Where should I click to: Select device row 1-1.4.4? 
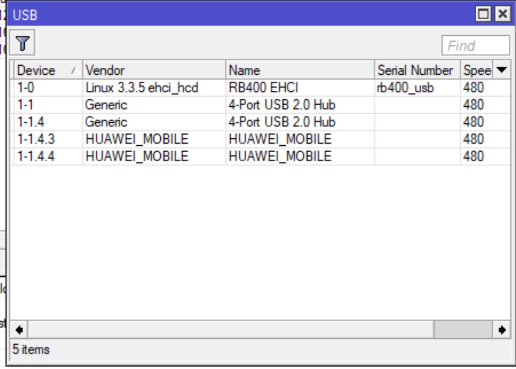click(x=261, y=156)
